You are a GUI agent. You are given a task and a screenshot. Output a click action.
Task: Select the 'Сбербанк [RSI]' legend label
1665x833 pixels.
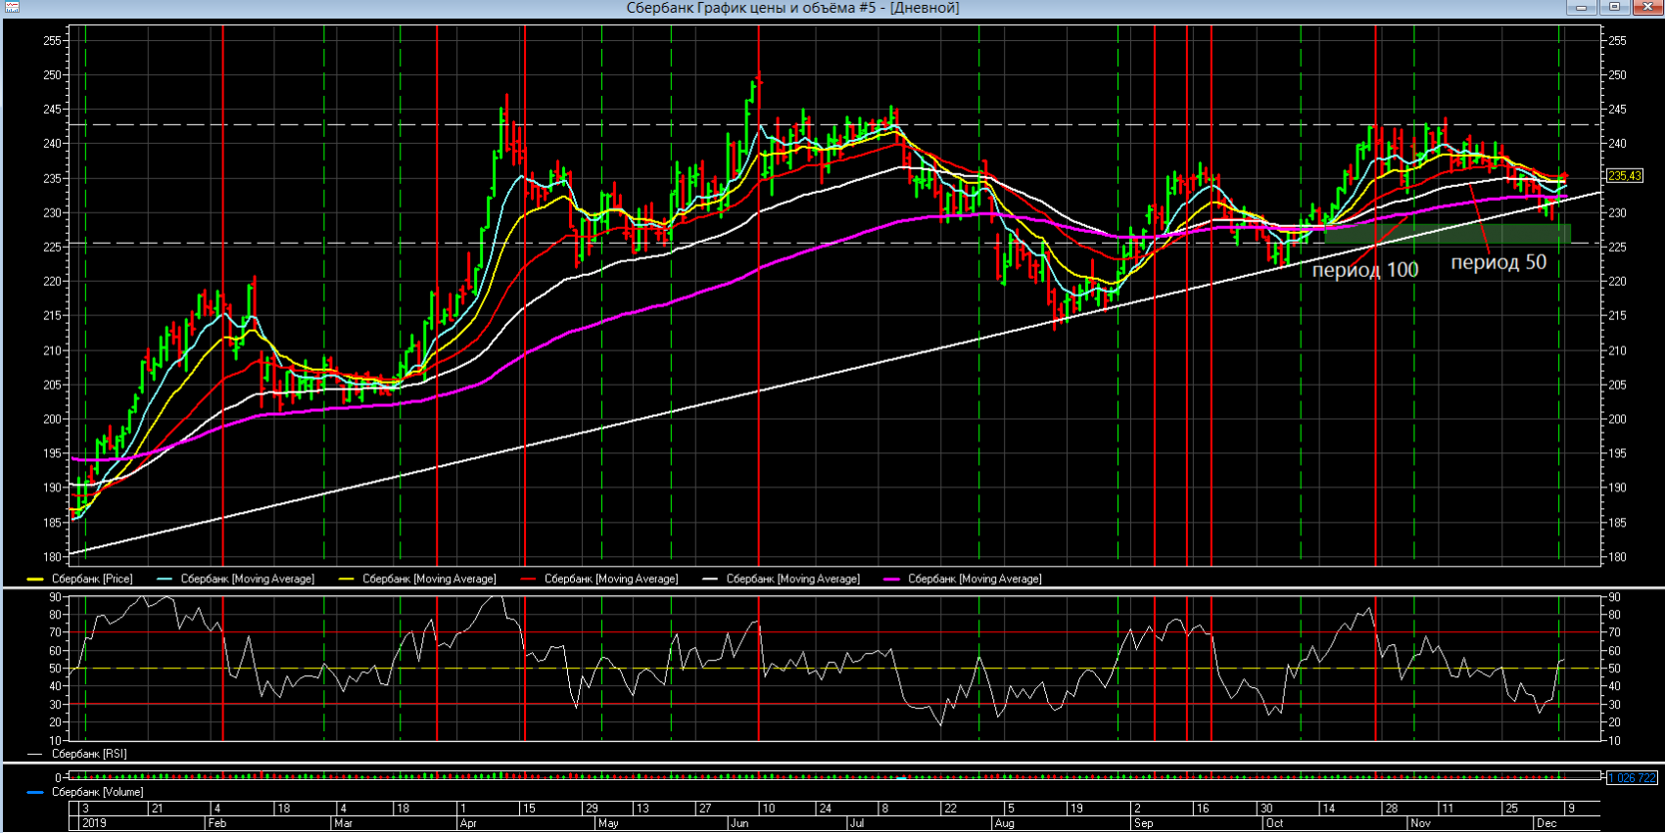[x=89, y=754]
